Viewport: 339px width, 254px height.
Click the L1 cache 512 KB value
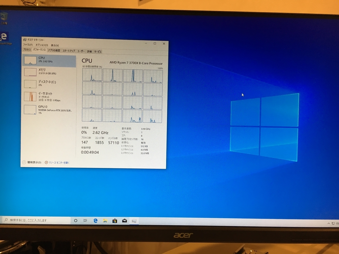pyautogui.click(x=144, y=146)
